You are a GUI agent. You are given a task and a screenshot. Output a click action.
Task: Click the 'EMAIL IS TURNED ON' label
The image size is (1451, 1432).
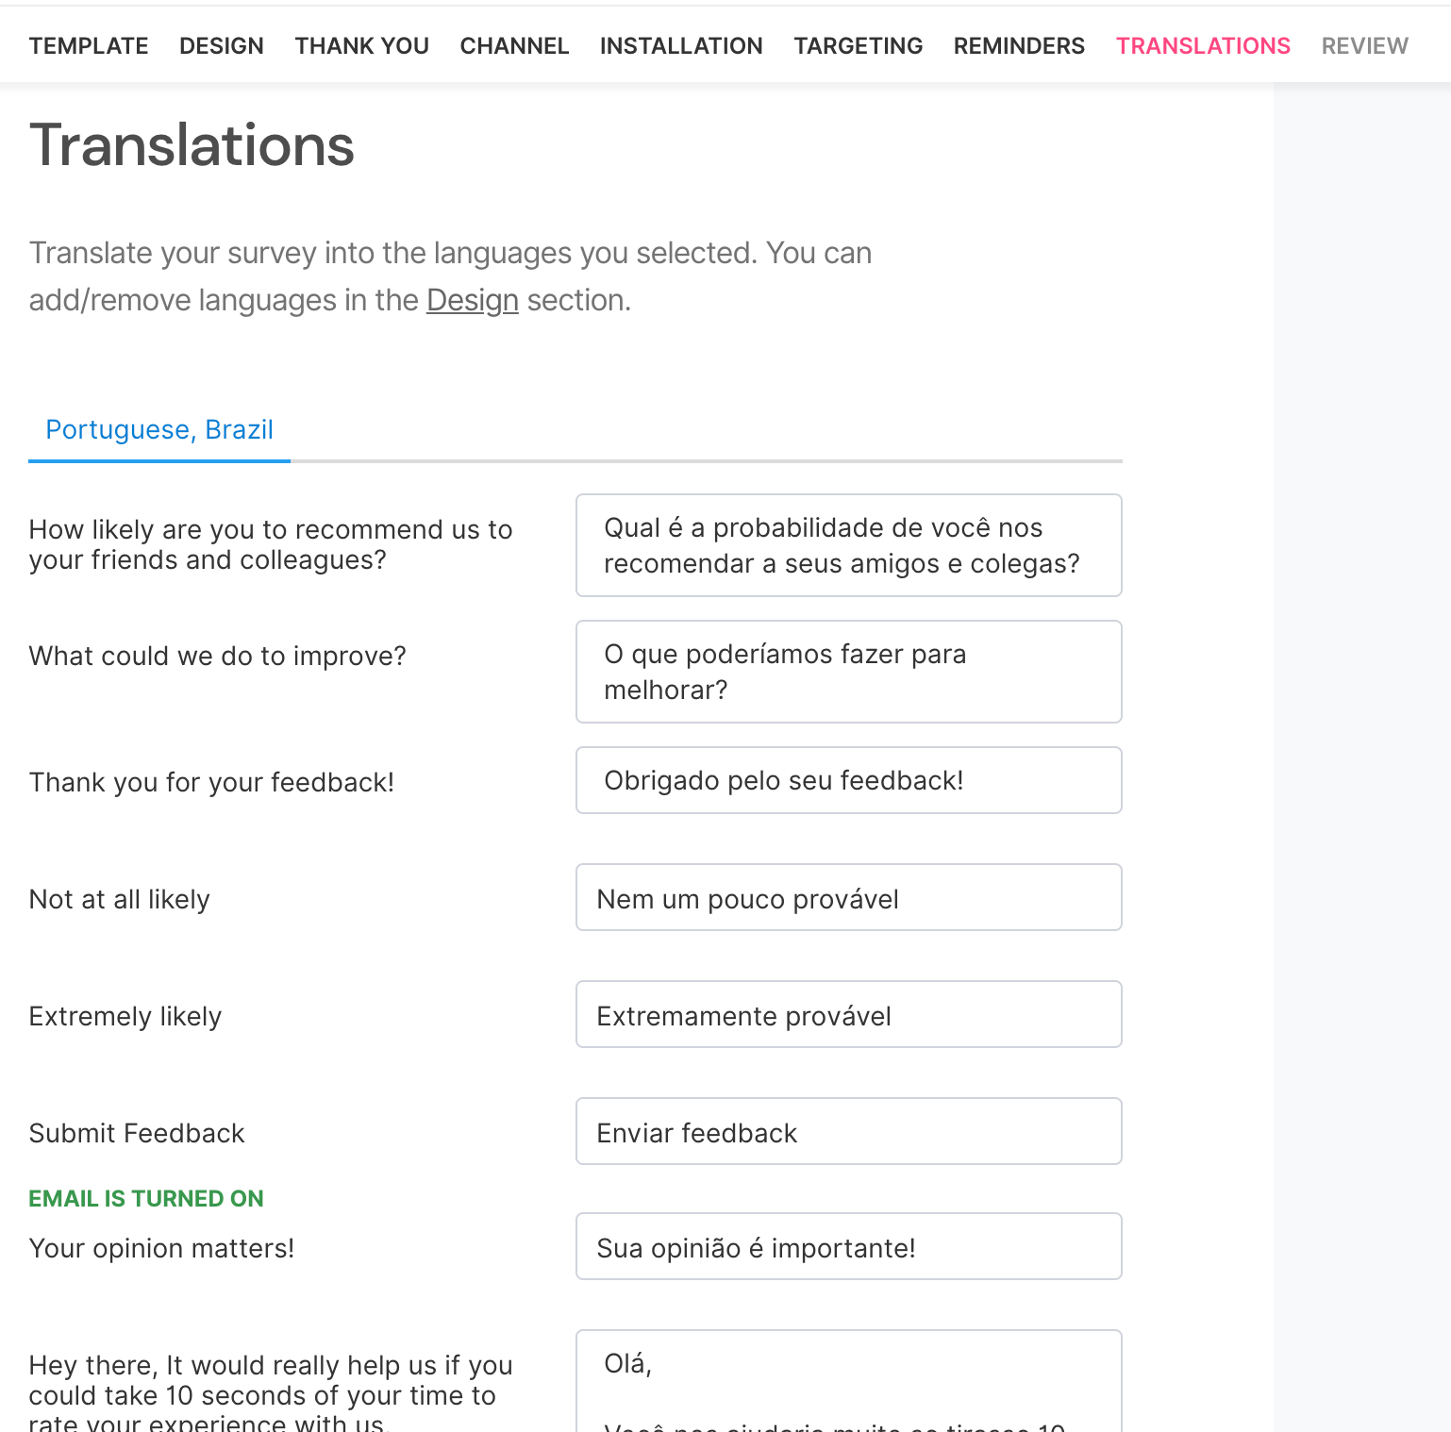point(146,1198)
